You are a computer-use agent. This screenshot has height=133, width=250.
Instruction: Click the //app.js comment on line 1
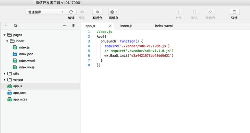pos(105,32)
